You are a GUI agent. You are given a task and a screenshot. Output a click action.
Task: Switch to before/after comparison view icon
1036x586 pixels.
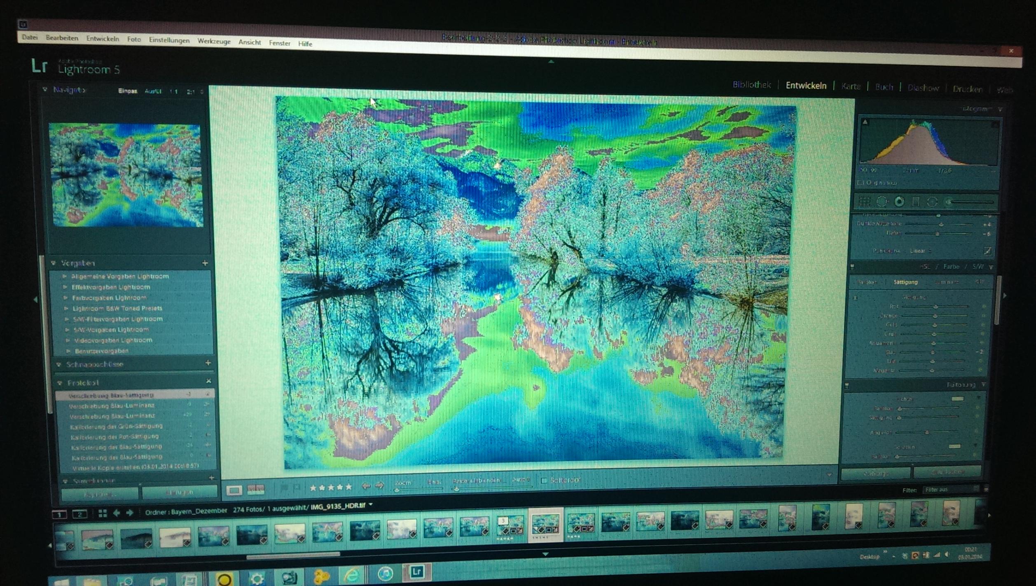[255, 489]
